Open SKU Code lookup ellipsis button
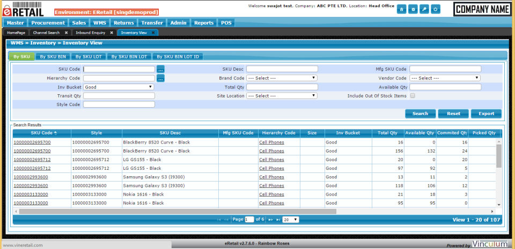The image size is (515, 249). click(160, 69)
